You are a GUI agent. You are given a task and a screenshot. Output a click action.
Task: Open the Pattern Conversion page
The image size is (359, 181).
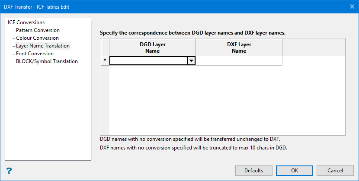(x=38, y=30)
